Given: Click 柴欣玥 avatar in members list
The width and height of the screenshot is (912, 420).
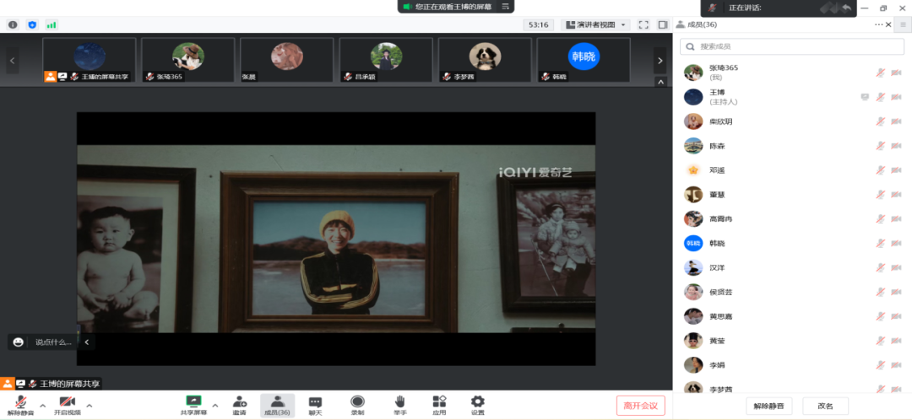Looking at the screenshot, I should [692, 121].
